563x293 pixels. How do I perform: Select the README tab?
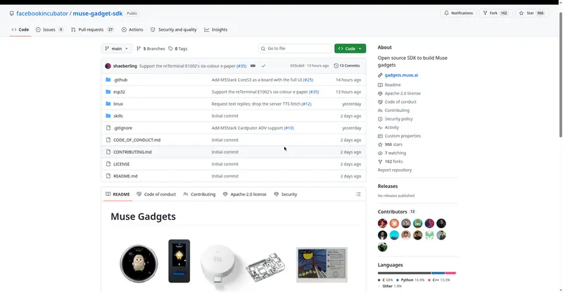tap(118, 194)
